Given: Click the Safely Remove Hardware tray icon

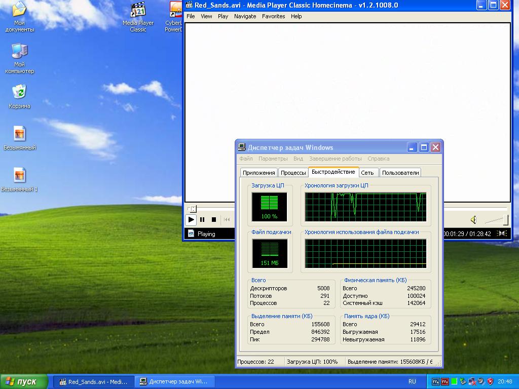Looking at the screenshot, I should pos(463,382).
